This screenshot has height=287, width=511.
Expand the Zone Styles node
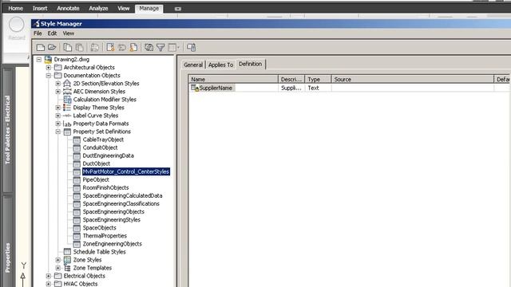[58, 260]
